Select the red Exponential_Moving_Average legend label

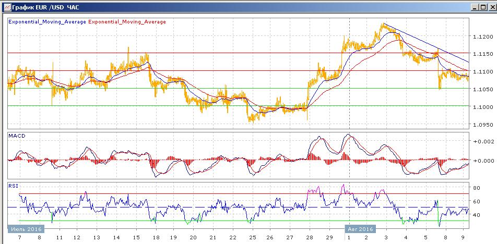tap(127, 22)
